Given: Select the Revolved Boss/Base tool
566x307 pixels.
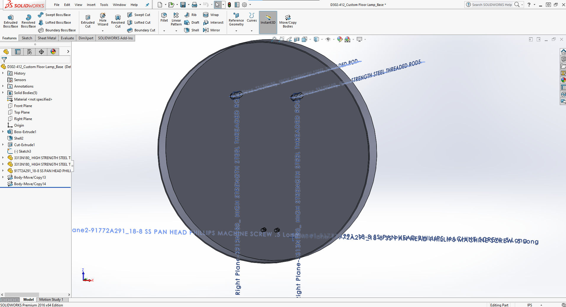Looking at the screenshot, I should point(28,21).
